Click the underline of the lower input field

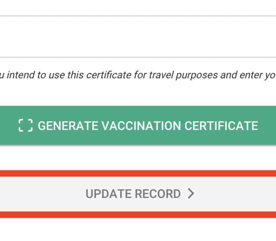coord(138,57)
